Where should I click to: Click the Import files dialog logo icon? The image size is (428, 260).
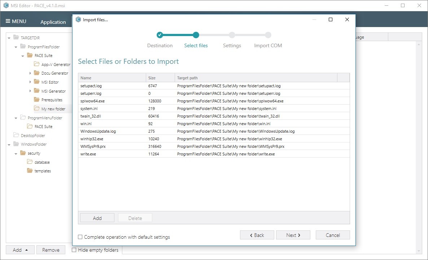click(78, 19)
